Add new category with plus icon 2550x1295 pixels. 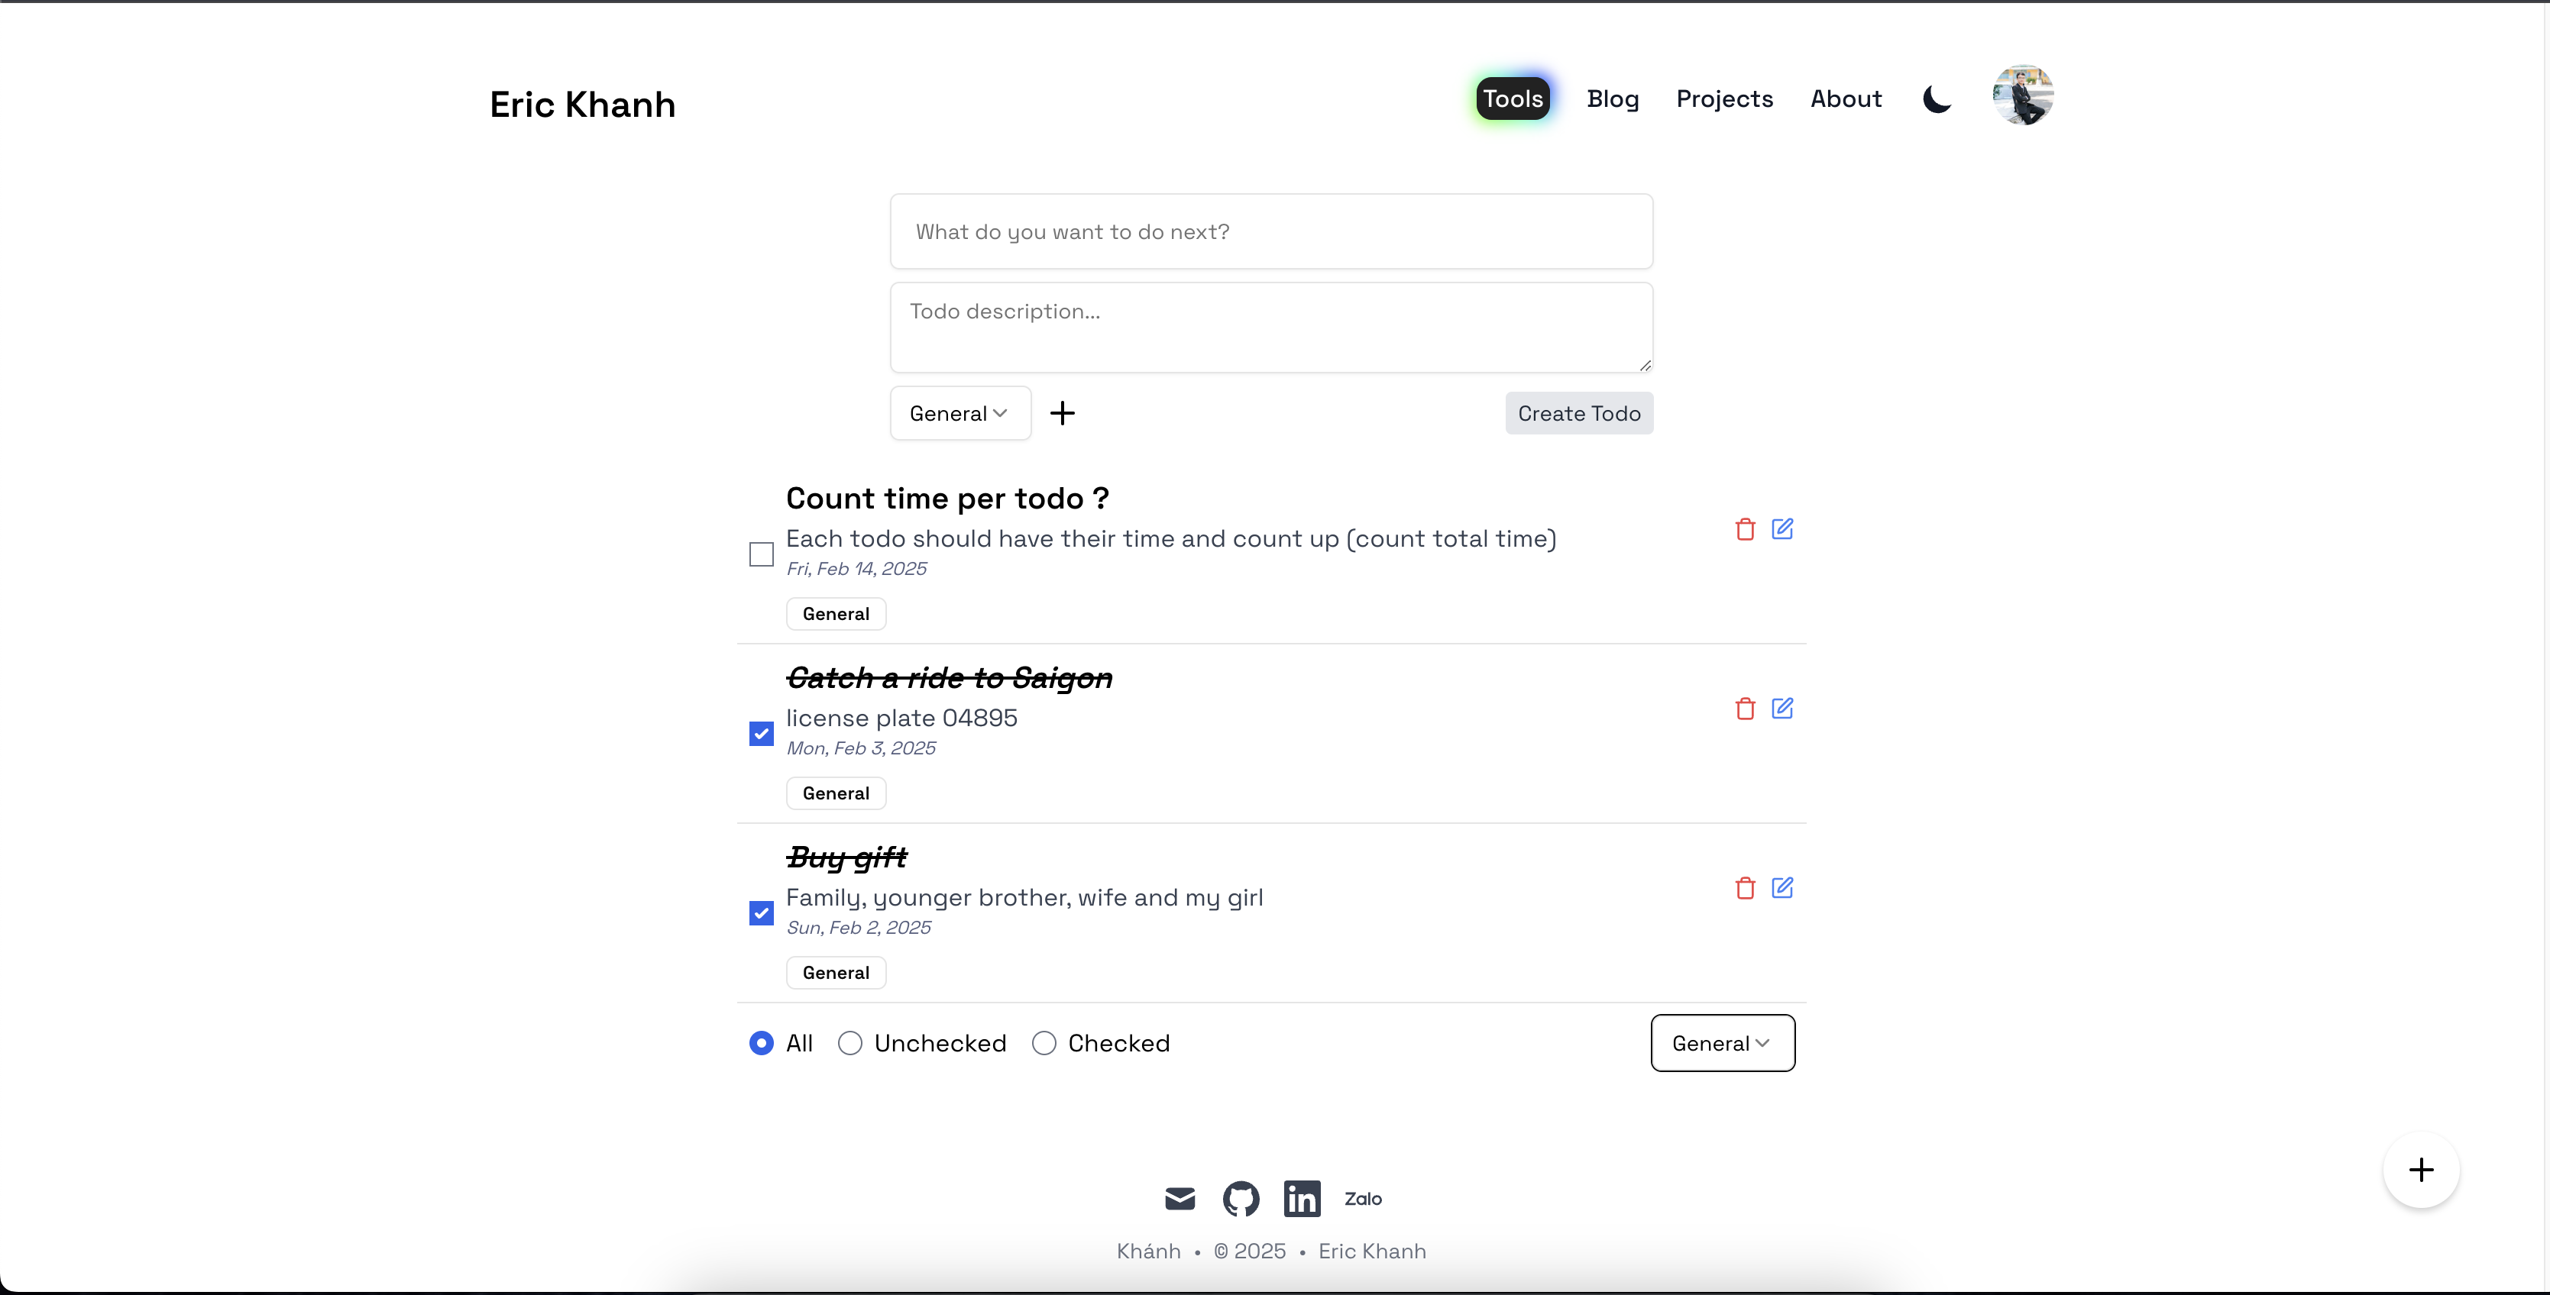click(1062, 414)
